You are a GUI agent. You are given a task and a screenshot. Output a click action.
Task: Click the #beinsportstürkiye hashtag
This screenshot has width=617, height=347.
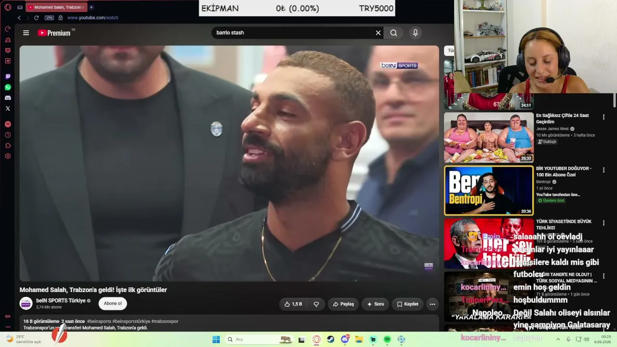coord(131,321)
